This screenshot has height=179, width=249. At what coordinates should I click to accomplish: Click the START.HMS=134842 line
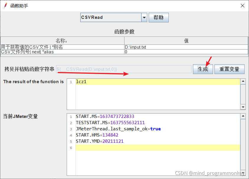(x=97, y=135)
